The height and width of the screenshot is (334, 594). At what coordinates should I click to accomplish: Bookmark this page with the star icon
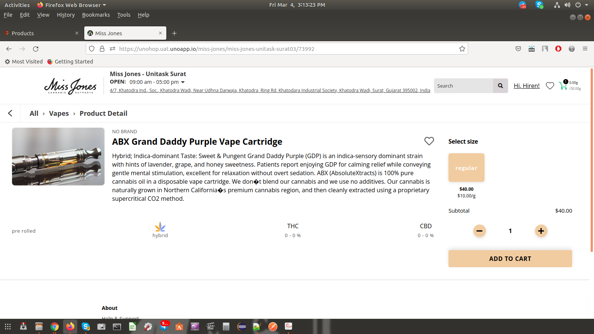(x=462, y=49)
